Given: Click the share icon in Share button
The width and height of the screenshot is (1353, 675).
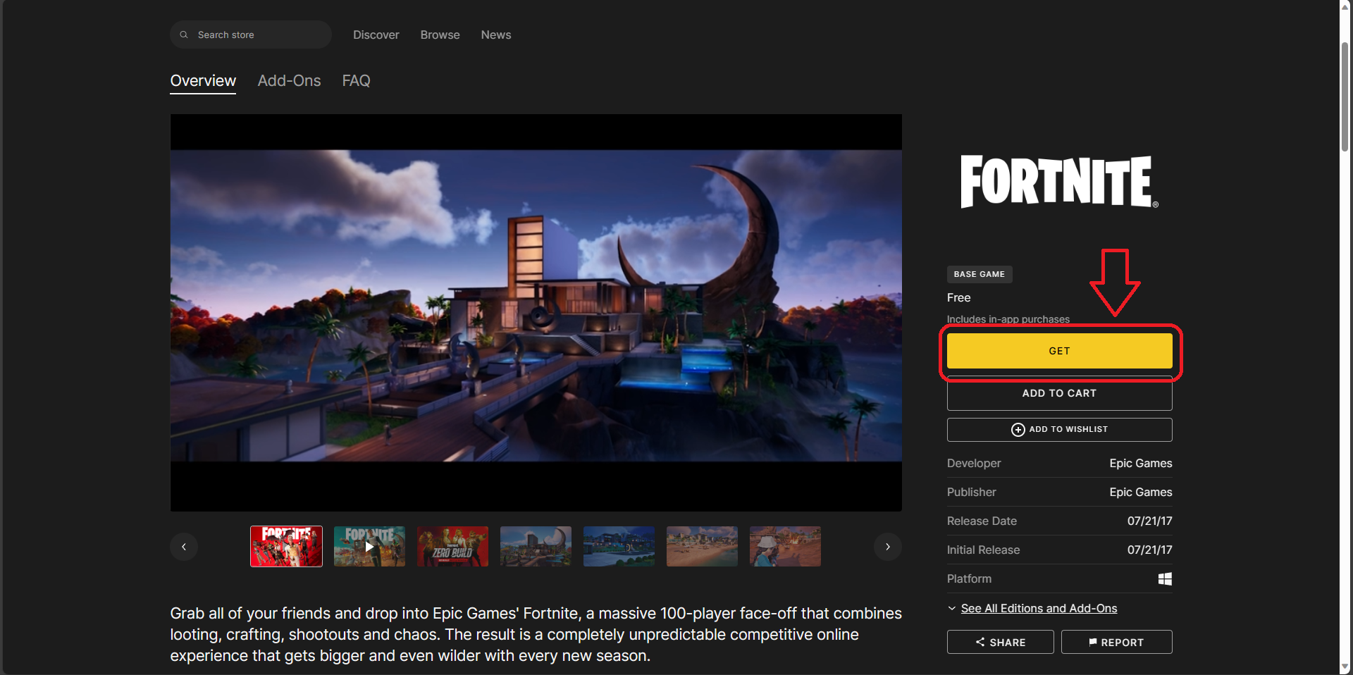Looking at the screenshot, I should click(x=980, y=642).
